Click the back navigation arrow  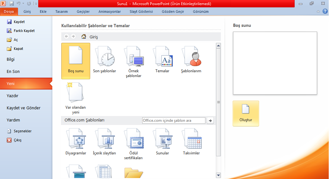click(x=66, y=36)
